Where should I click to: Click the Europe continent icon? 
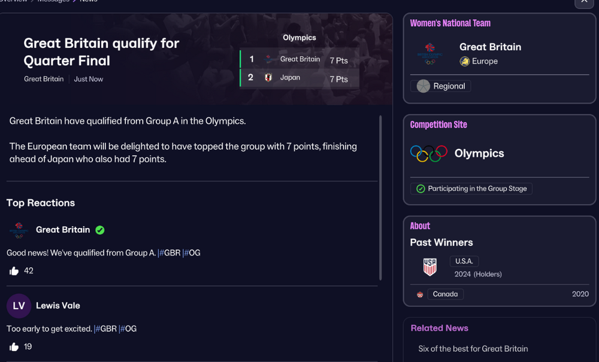click(465, 62)
